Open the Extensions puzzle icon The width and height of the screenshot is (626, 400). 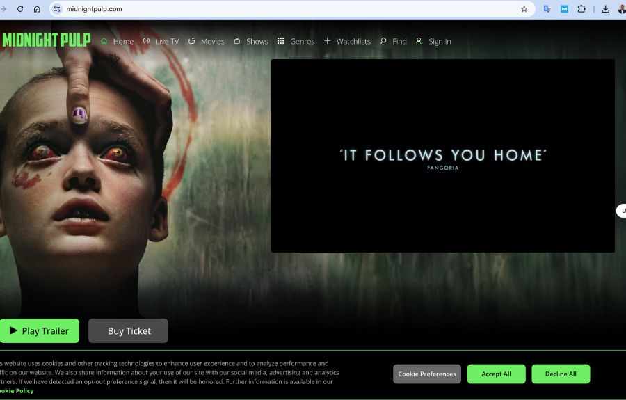[x=581, y=9]
